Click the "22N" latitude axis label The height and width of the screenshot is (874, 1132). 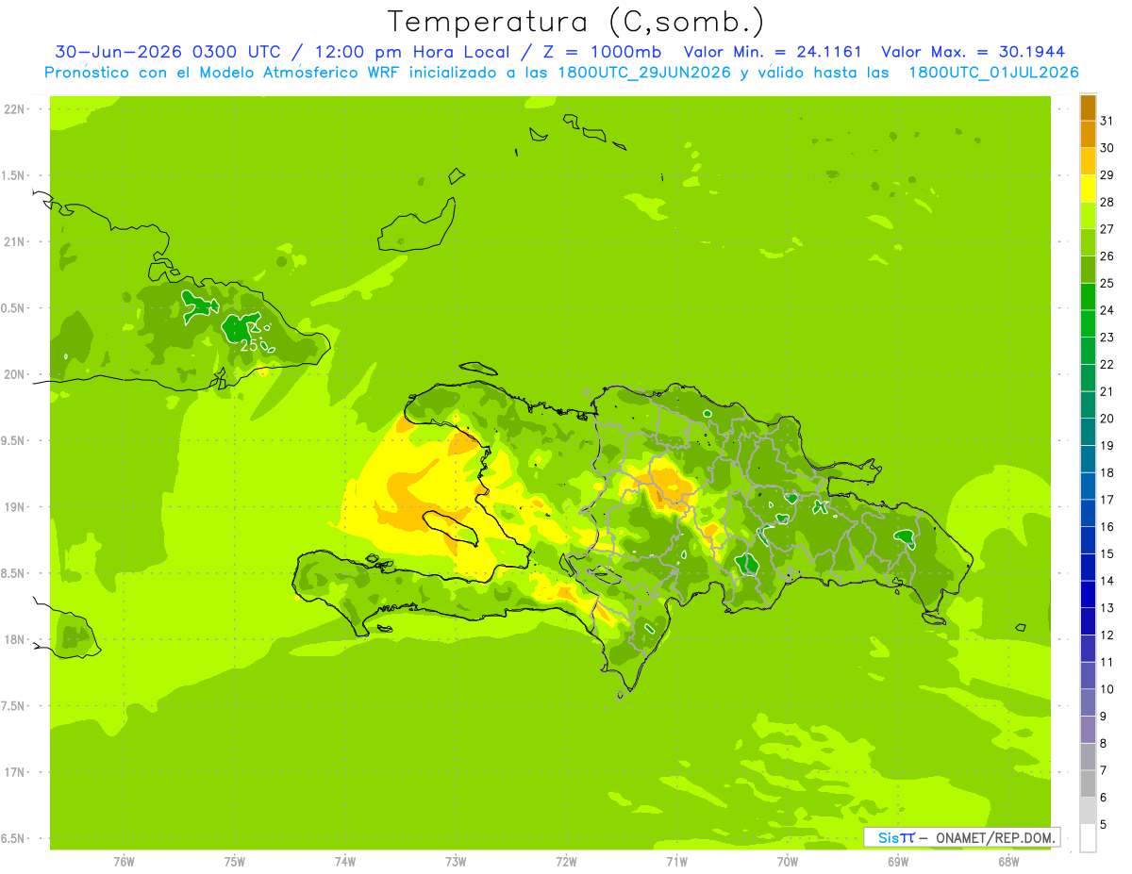pyautogui.click(x=16, y=109)
